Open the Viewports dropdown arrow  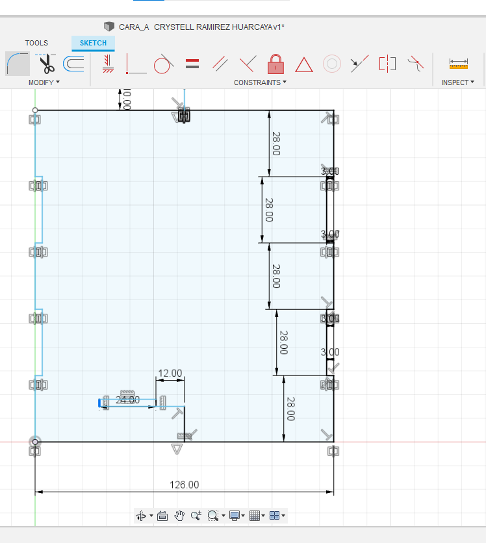tap(283, 516)
